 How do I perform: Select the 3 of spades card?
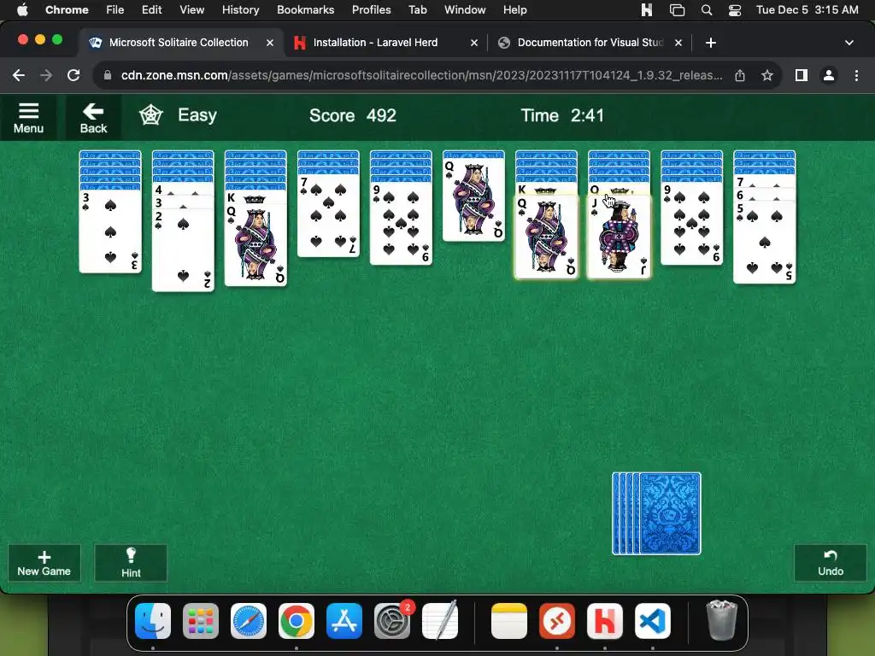point(110,231)
